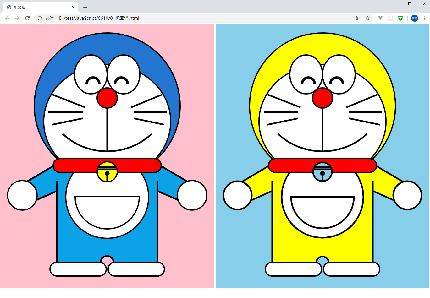Screen dimensions: 430x298
Task: Close the 机器猫 tab
Action: (x=73, y=7)
